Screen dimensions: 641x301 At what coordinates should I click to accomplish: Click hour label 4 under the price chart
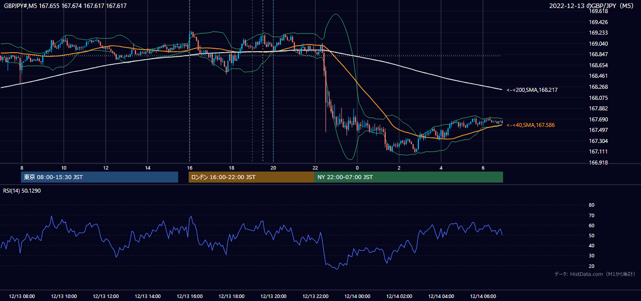tap(441, 168)
